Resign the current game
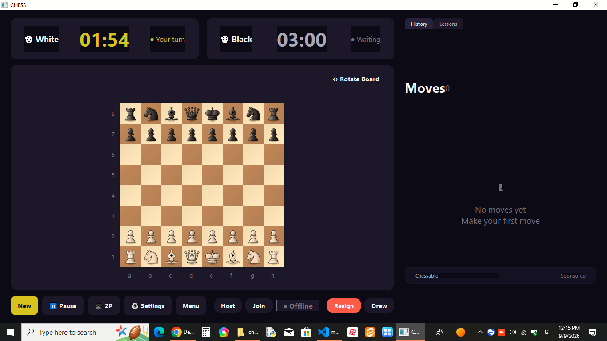The height and width of the screenshot is (341, 607). coord(343,305)
